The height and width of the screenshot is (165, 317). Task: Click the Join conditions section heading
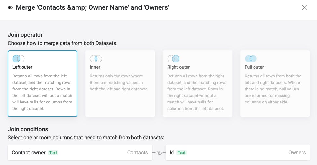(28, 129)
